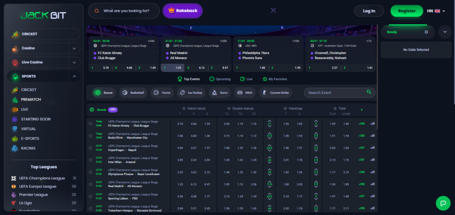Click the JackBit logo

click(x=43, y=16)
